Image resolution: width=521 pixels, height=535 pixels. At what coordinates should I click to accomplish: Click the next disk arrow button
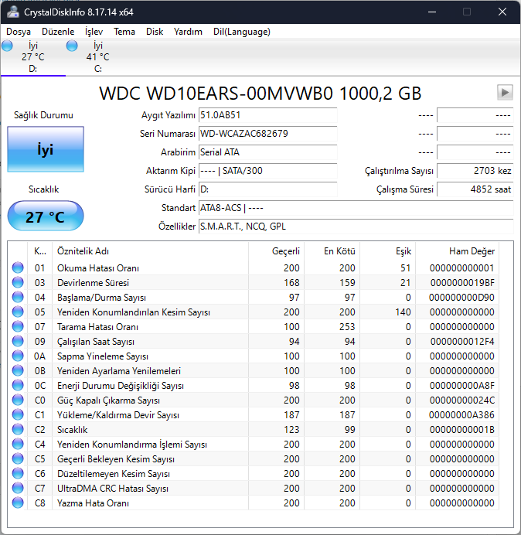click(x=505, y=93)
